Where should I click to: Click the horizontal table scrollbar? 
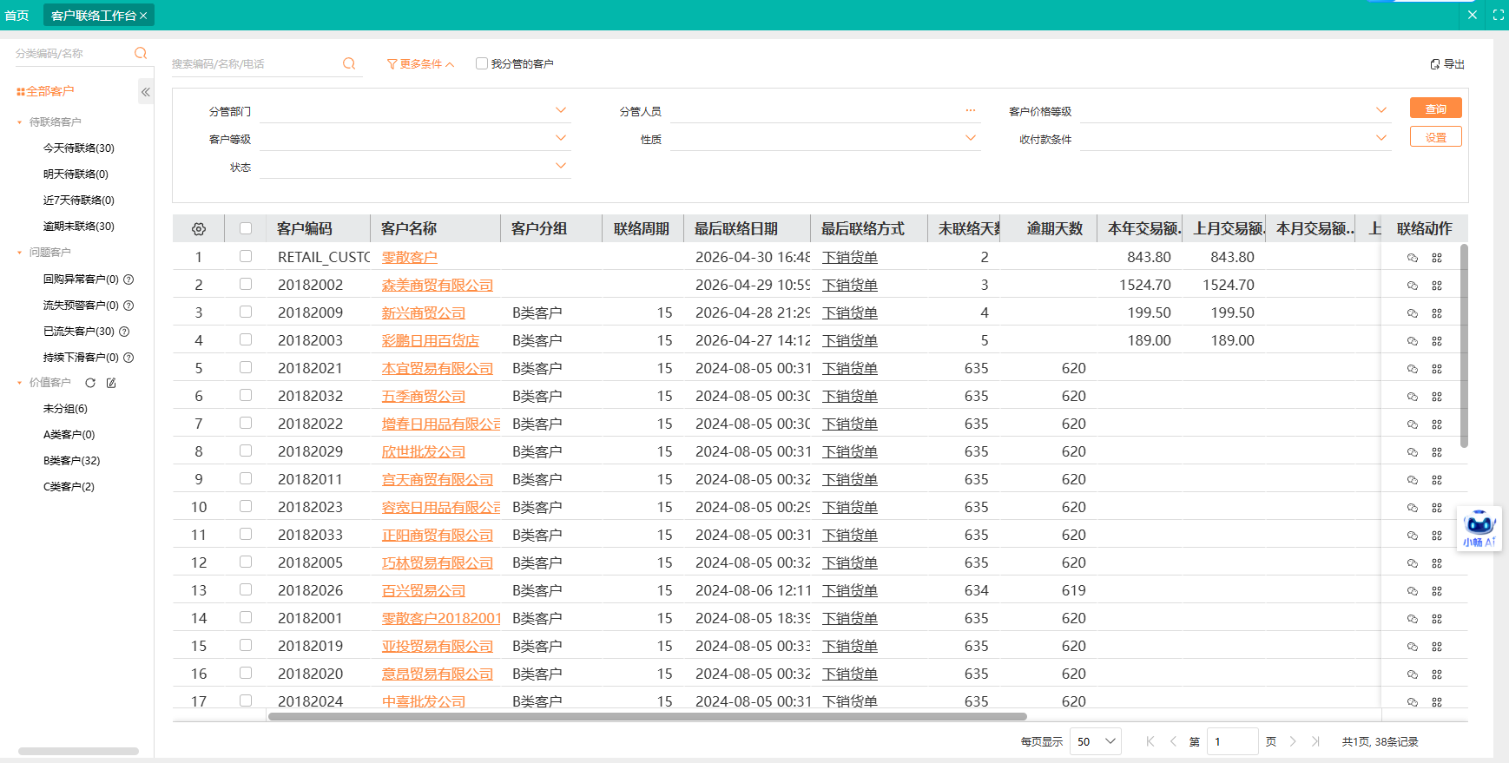(648, 717)
